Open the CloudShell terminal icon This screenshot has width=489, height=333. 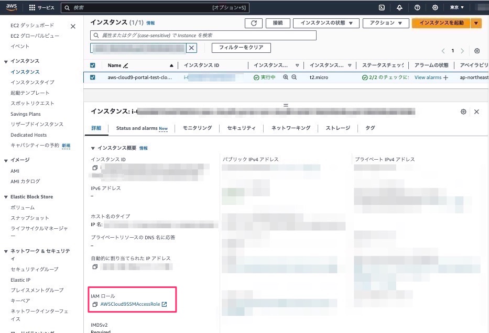[x=382, y=7]
